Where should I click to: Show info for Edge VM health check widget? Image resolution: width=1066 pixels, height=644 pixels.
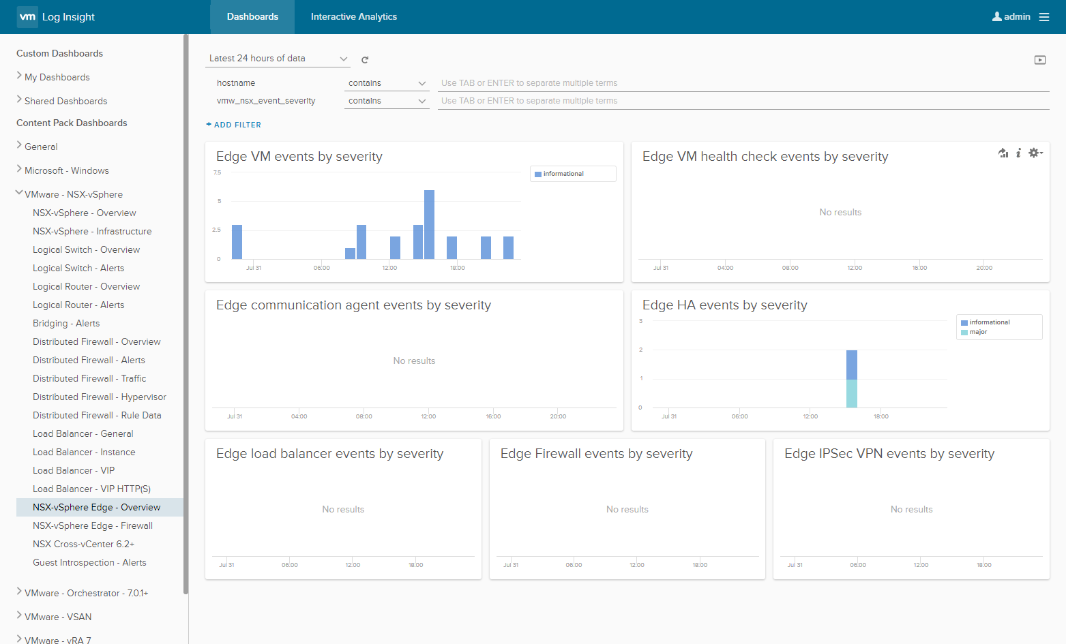pyautogui.click(x=1018, y=153)
